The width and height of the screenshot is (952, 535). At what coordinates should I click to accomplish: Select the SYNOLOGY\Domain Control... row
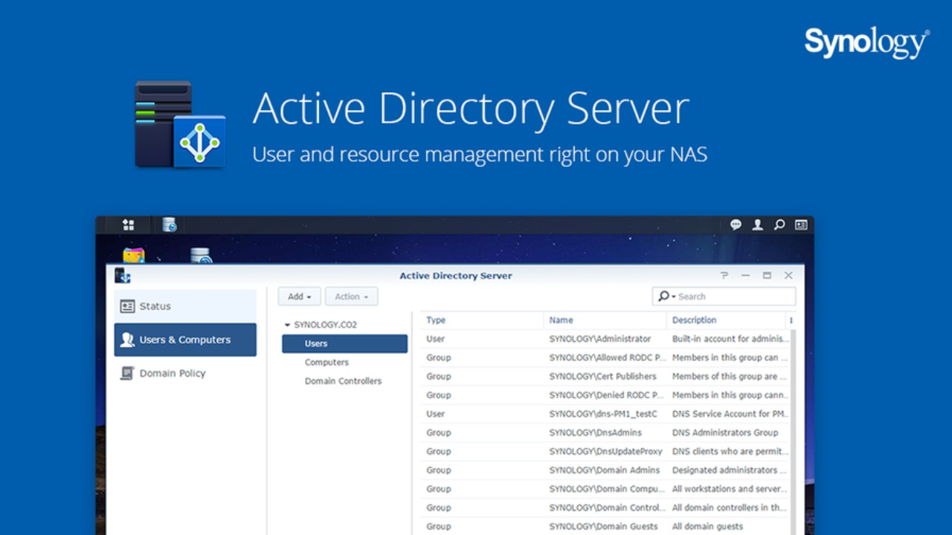point(605,508)
